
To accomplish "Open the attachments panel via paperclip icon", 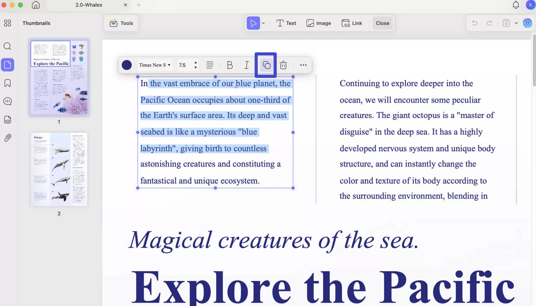I will [8, 137].
